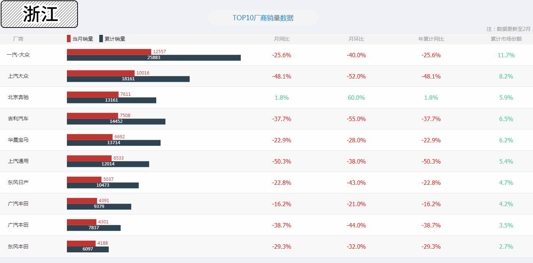The image size is (533, 263).
Task: Sort by the 月环比 column header
Action: pos(356,39)
